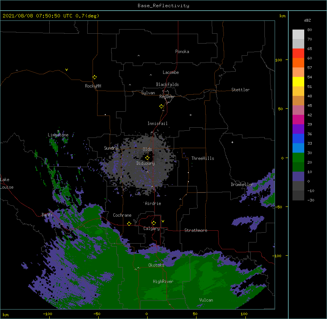
Task: Select the Lacombe city label
Action: coord(171,72)
